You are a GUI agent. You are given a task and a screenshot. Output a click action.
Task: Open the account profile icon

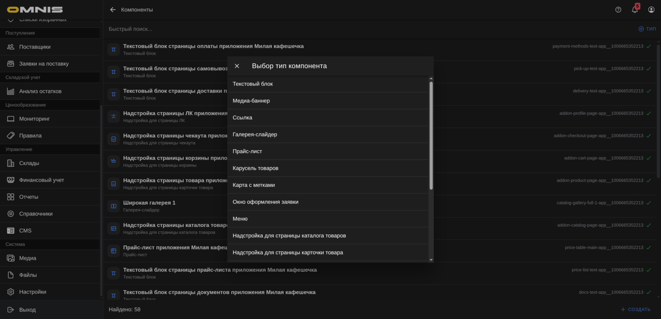point(651,9)
